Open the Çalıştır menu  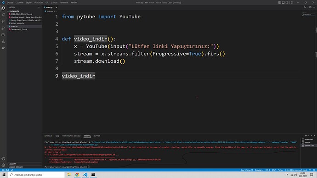[x=54, y=3]
